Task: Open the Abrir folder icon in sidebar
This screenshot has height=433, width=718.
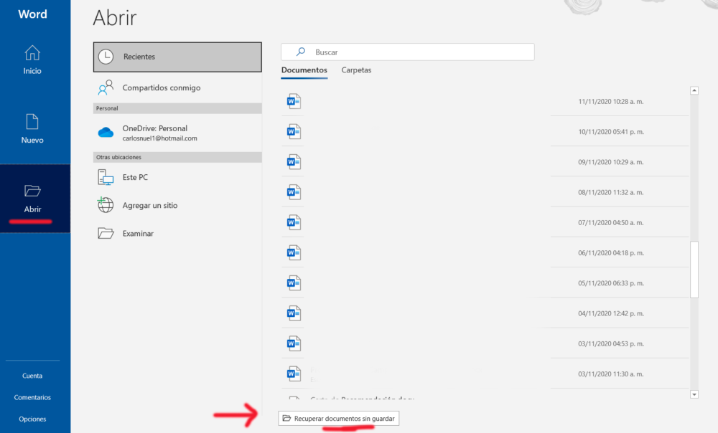Action: [32, 191]
